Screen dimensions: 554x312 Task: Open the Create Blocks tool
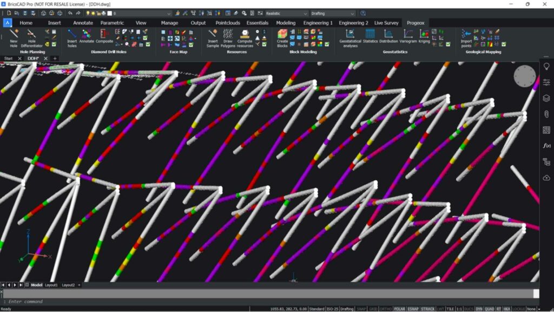tap(282, 38)
